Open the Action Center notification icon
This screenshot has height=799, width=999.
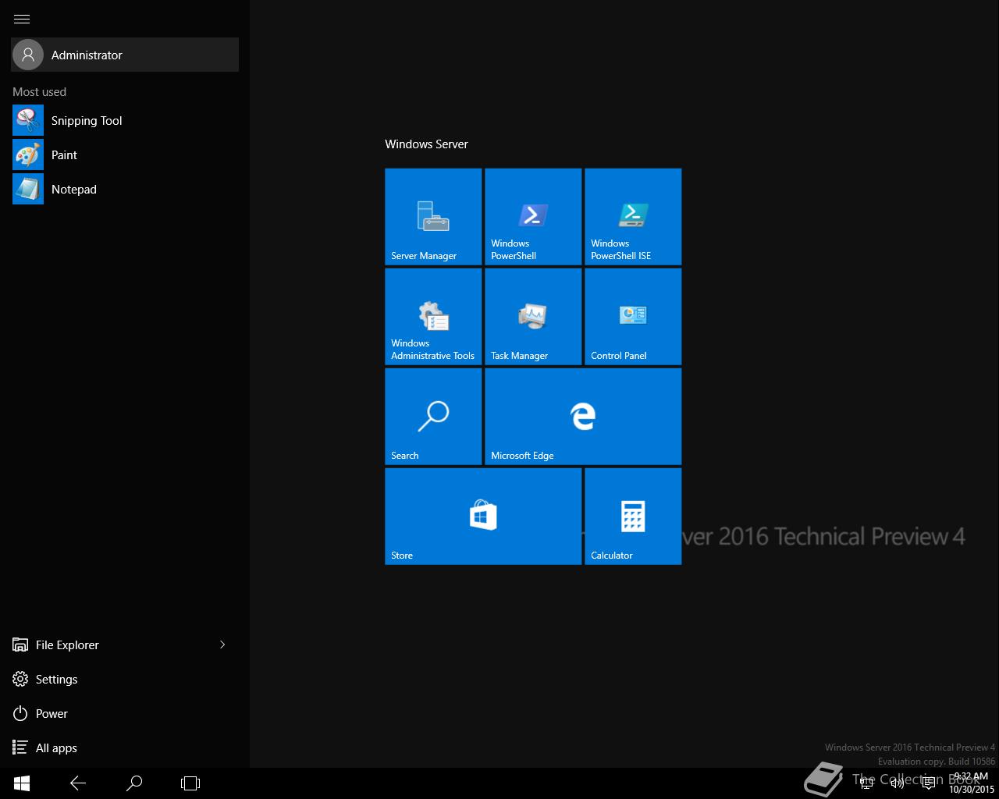pos(928,783)
